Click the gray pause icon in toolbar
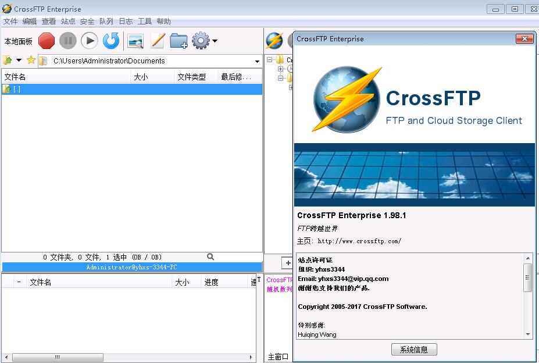The height and width of the screenshot is (363, 539). pos(68,41)
